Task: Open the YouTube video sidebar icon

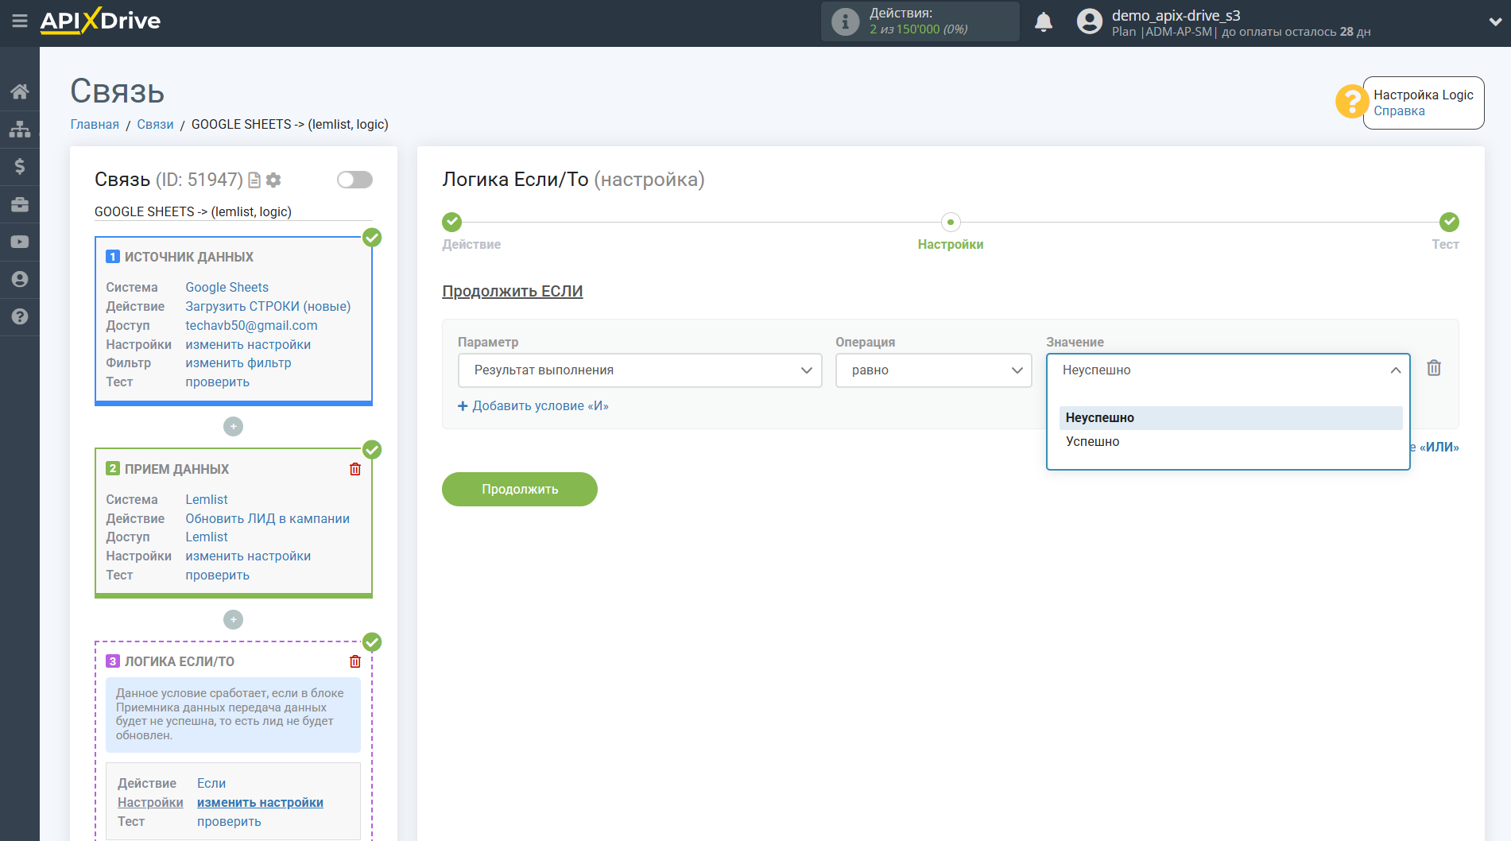Action: [x=20, y=242]
